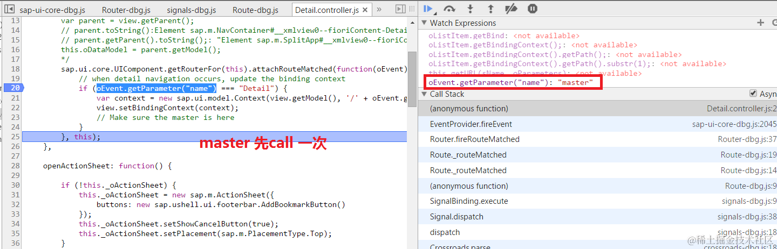Collapse the Watch Expressions section
The height and width of the screenshot is (249, 777).
point(424,23)
